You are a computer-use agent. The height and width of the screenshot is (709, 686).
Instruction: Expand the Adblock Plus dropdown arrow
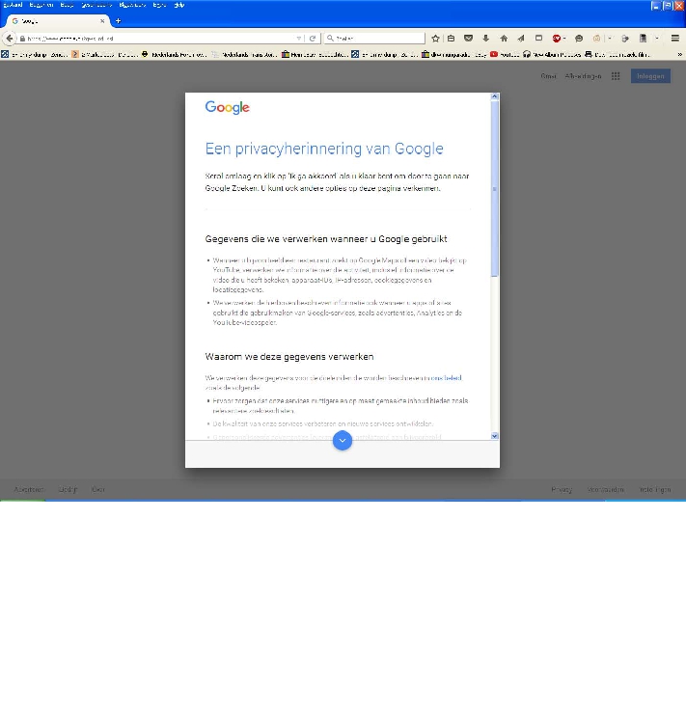(564, 39)
